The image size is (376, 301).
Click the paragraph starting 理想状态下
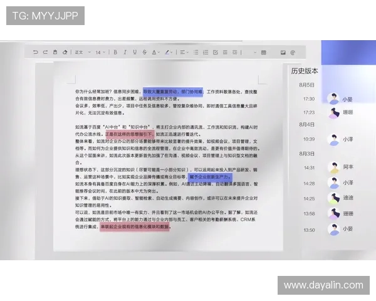(x=166, y=173)
